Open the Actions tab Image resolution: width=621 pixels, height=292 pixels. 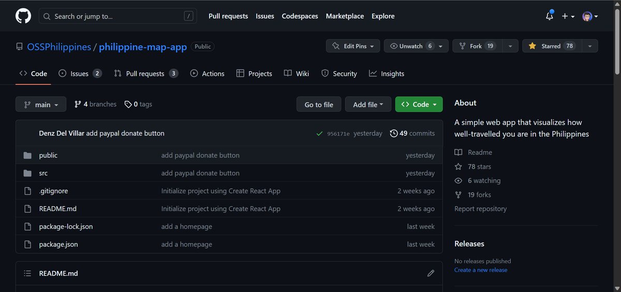pyautogui.click(x=207, y=74)
